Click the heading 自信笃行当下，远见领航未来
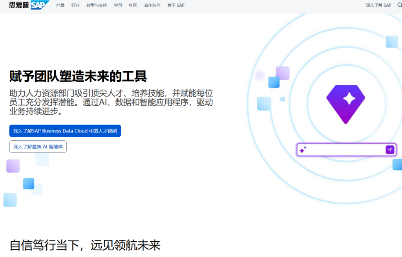Screen dimensions: 402x257 point(85,245)
